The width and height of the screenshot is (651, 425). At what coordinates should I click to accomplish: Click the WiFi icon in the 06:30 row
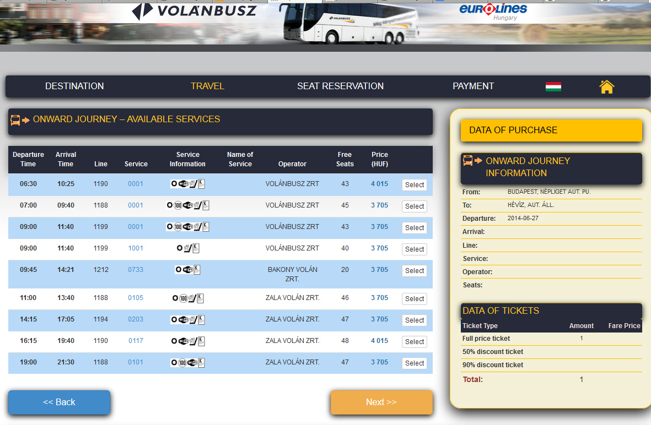pos(184,184)
